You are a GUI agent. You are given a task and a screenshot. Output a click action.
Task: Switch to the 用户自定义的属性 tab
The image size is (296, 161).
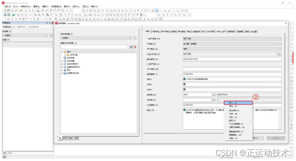coord(169,32)
